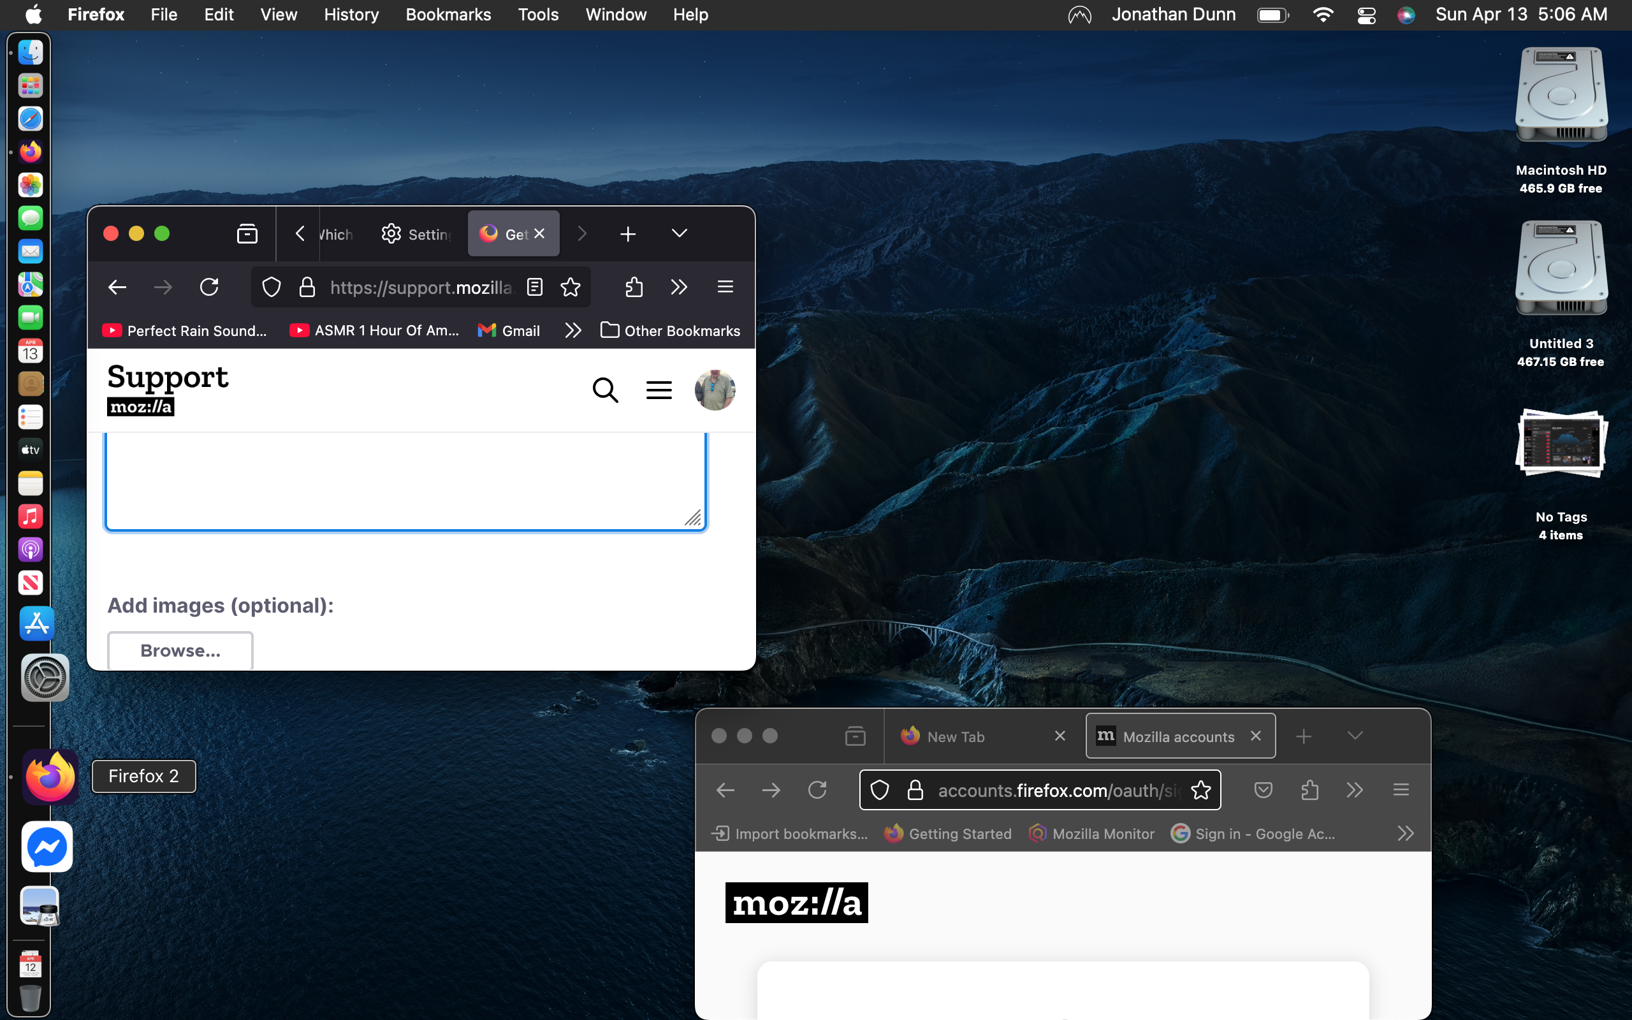Open the user avatar profile menu

(x=715, y=390)
